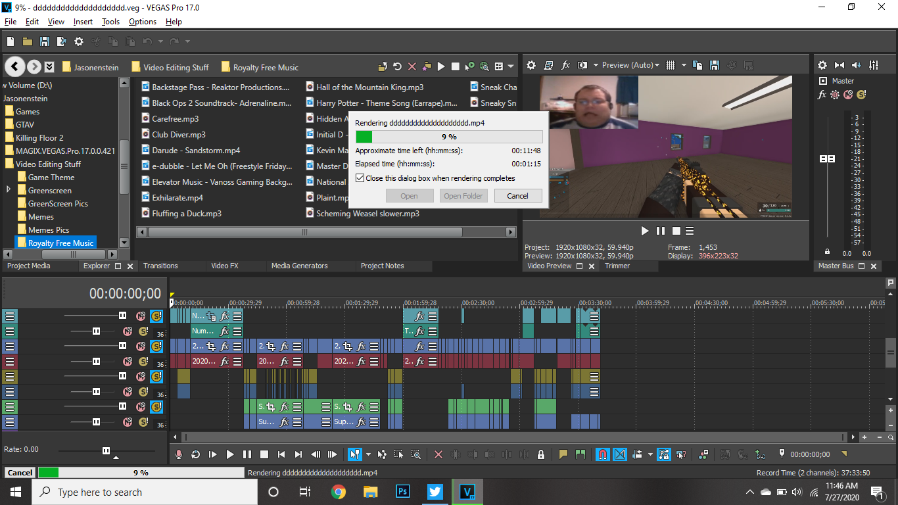Toggle Mute button on Master bus
898x505 pixels.
click(848, 95)
